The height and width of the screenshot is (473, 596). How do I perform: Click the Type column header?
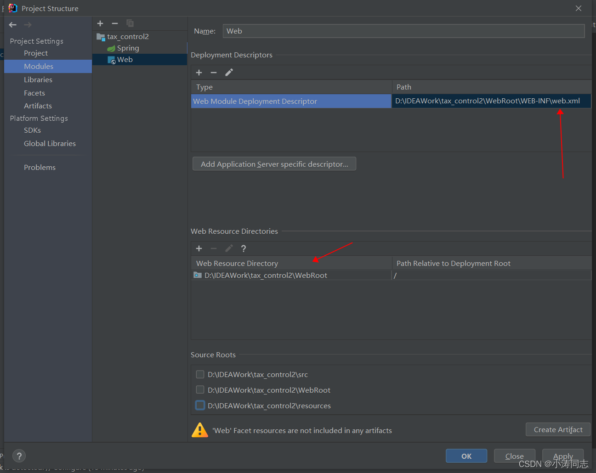[291, 87]
